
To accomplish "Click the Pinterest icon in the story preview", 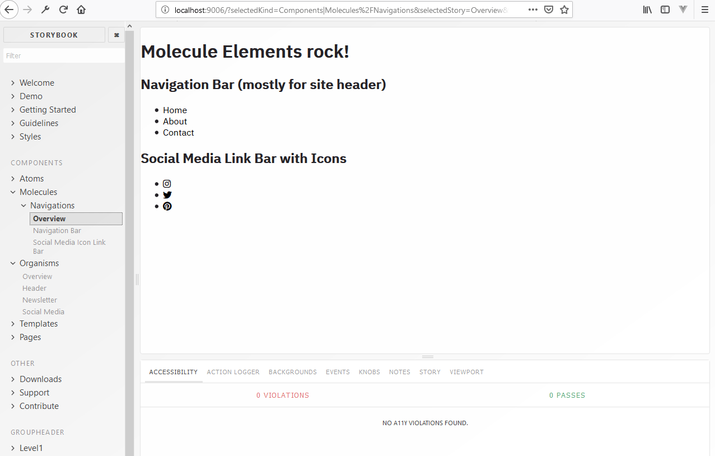I will click(167, 206).
